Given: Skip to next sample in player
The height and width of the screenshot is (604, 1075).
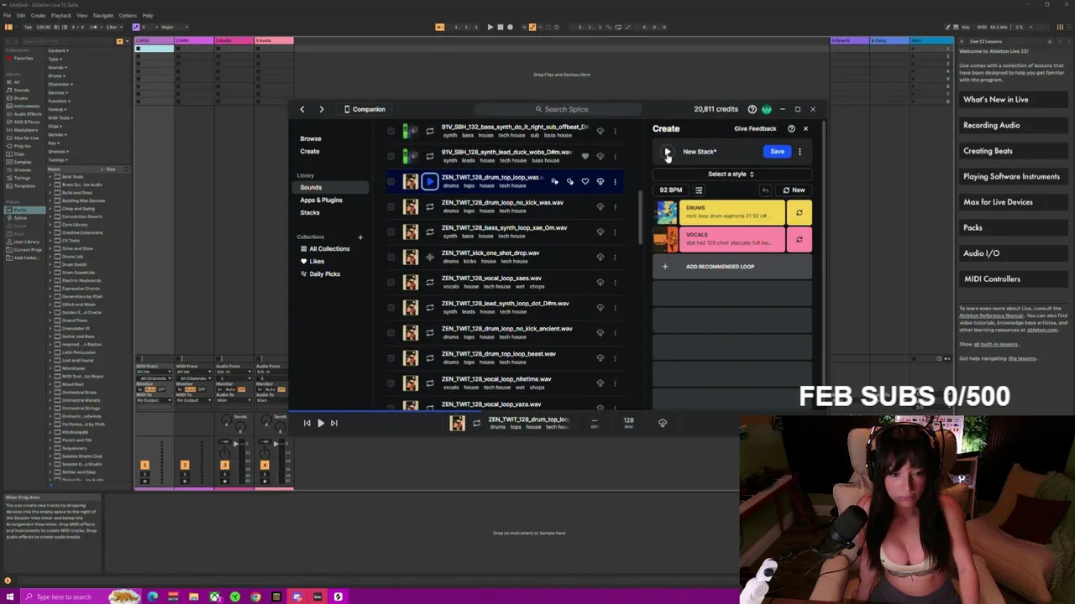Looking at the screenshot, I should point(333,424).
